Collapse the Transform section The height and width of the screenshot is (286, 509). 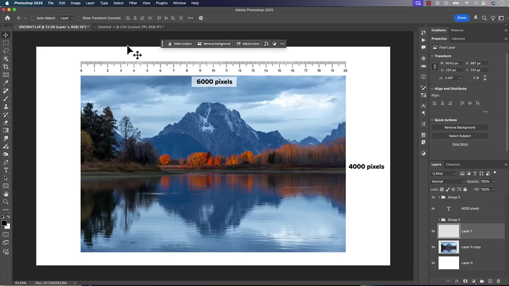(x=432, y=56)
